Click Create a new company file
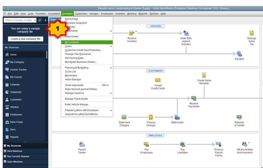Screen dimensions: 263x168 [x=26, y=39]
